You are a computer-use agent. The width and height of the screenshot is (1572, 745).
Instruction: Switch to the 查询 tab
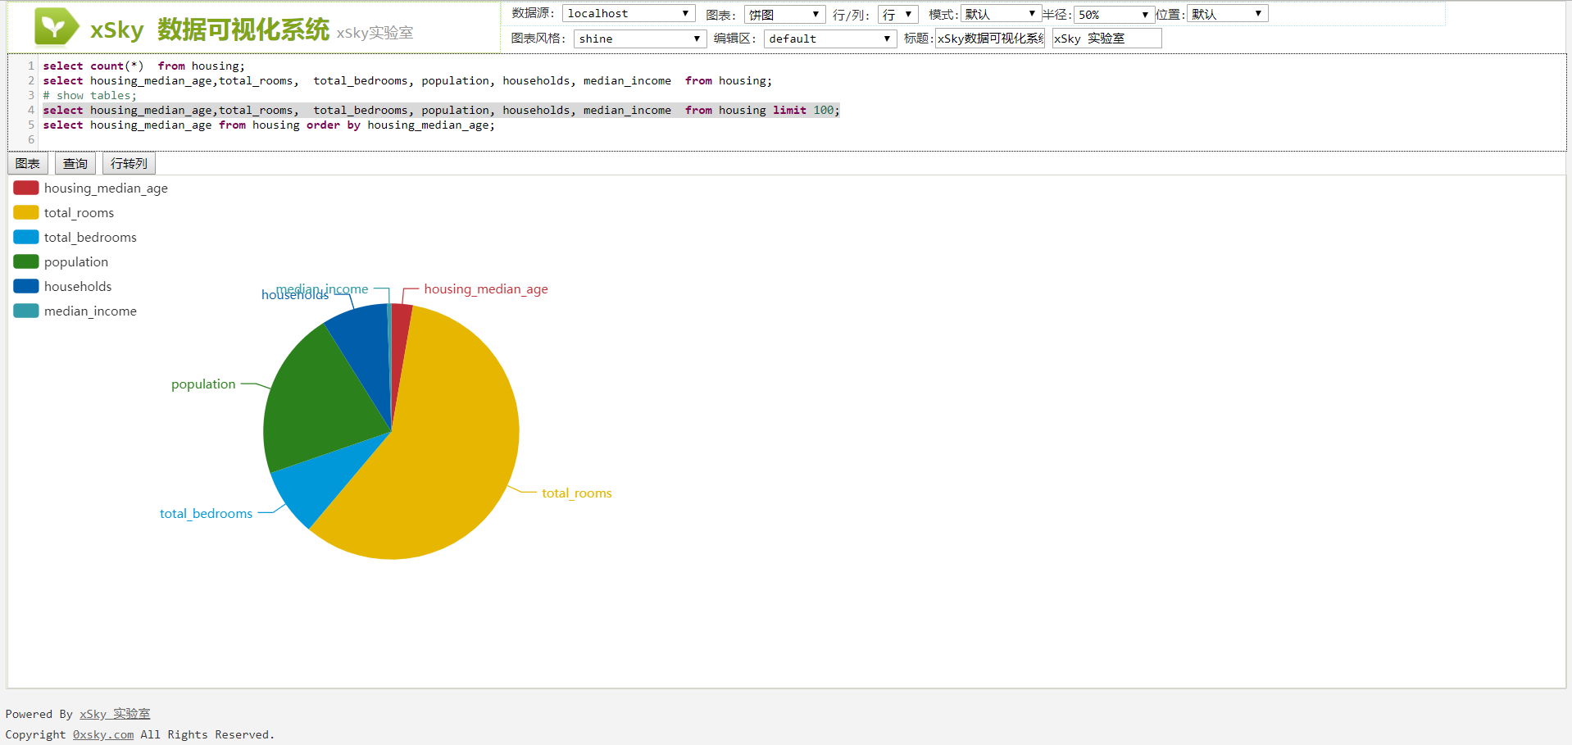tap(75, 164)
